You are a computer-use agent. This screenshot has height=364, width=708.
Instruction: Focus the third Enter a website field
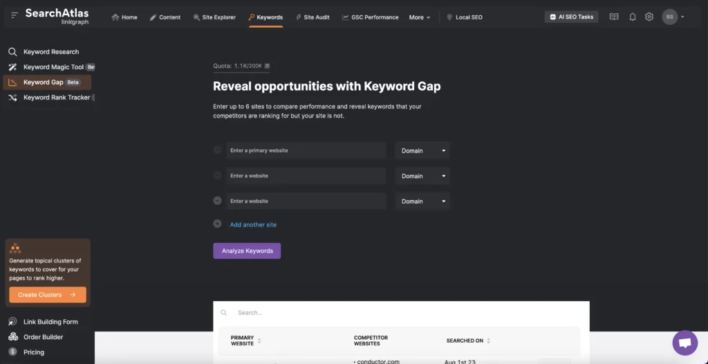[306, 201]
